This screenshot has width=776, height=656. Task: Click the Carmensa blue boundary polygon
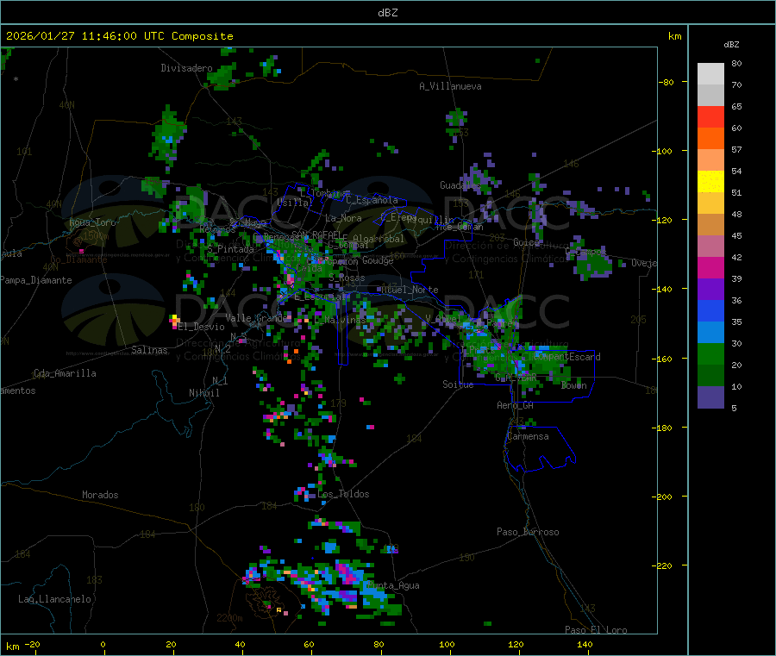[x=540, y=449]
